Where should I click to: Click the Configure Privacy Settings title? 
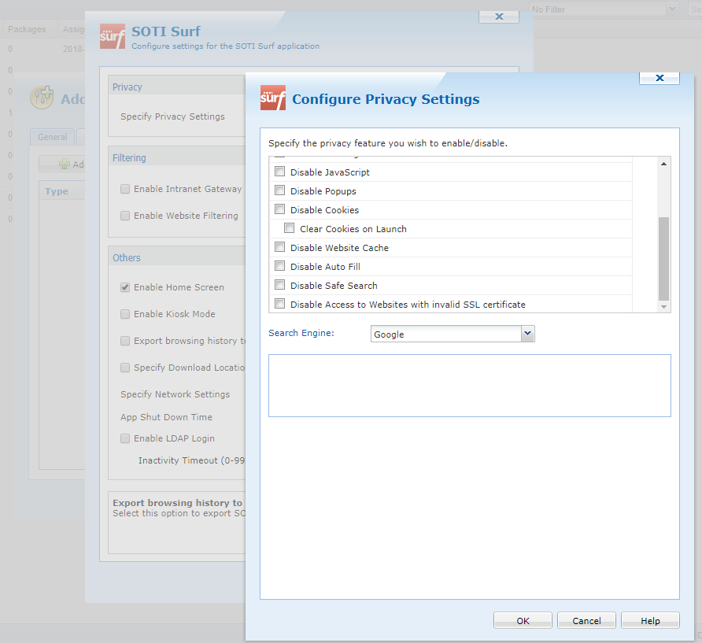386,99
